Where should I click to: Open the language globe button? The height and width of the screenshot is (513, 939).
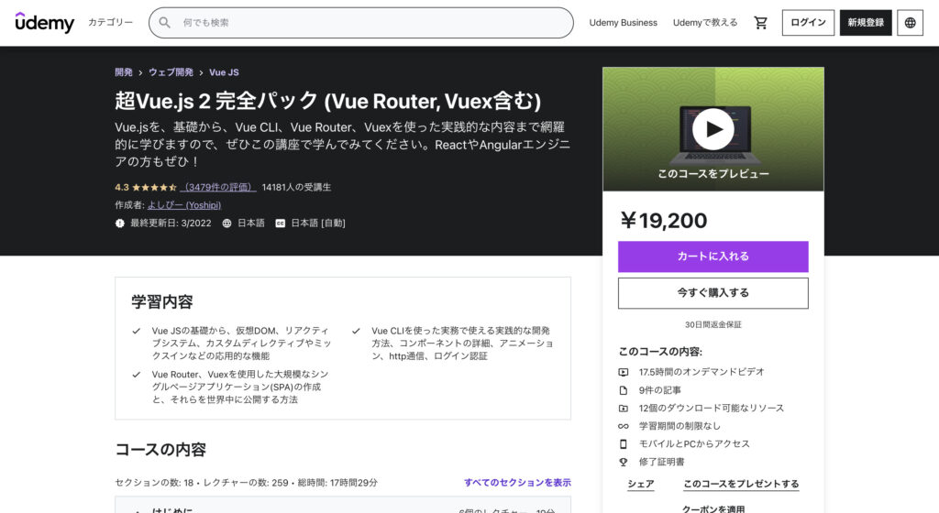click(x=910, y=23)
